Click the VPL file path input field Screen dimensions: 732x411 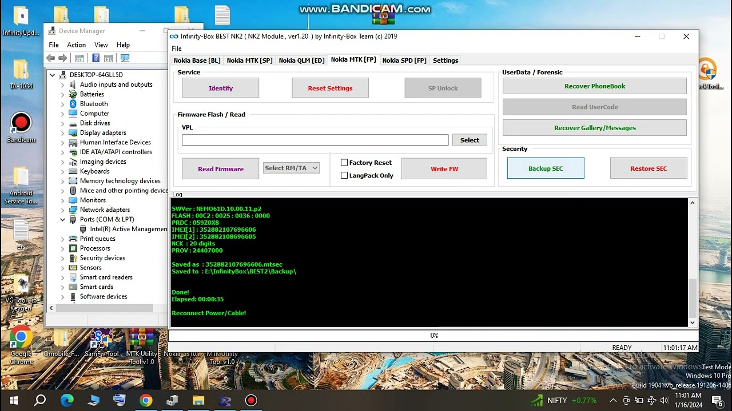pos(315,140)
